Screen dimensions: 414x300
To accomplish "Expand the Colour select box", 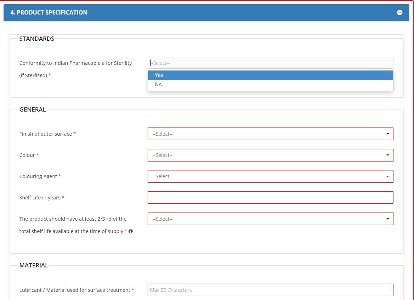I will 270,155.
